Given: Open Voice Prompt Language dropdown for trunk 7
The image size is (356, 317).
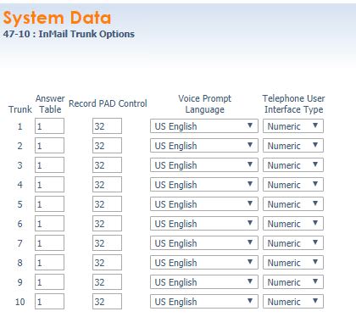Looking at the screenshot, I should point(204,243).
